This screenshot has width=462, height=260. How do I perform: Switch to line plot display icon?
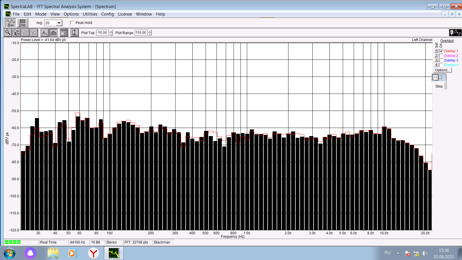pos(44,33)
